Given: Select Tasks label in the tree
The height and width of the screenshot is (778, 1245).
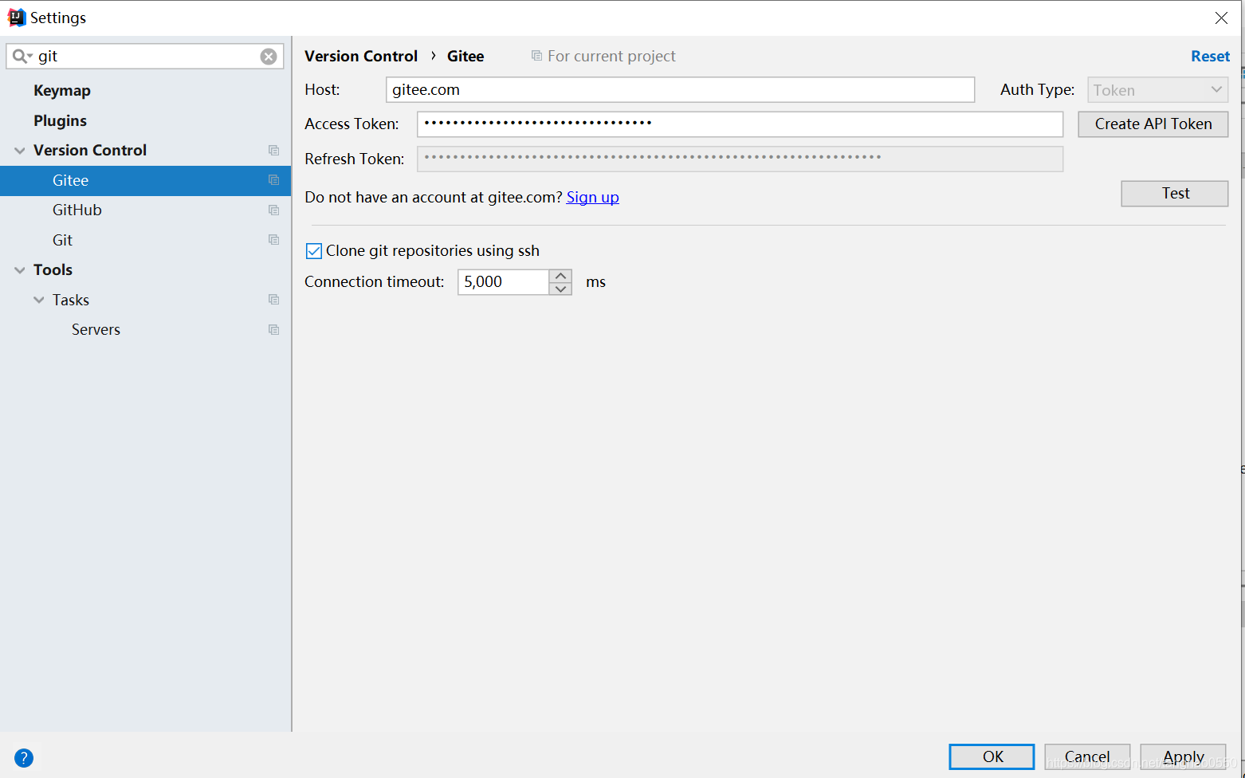Looking at the screenshot, I should click(71, 301).
